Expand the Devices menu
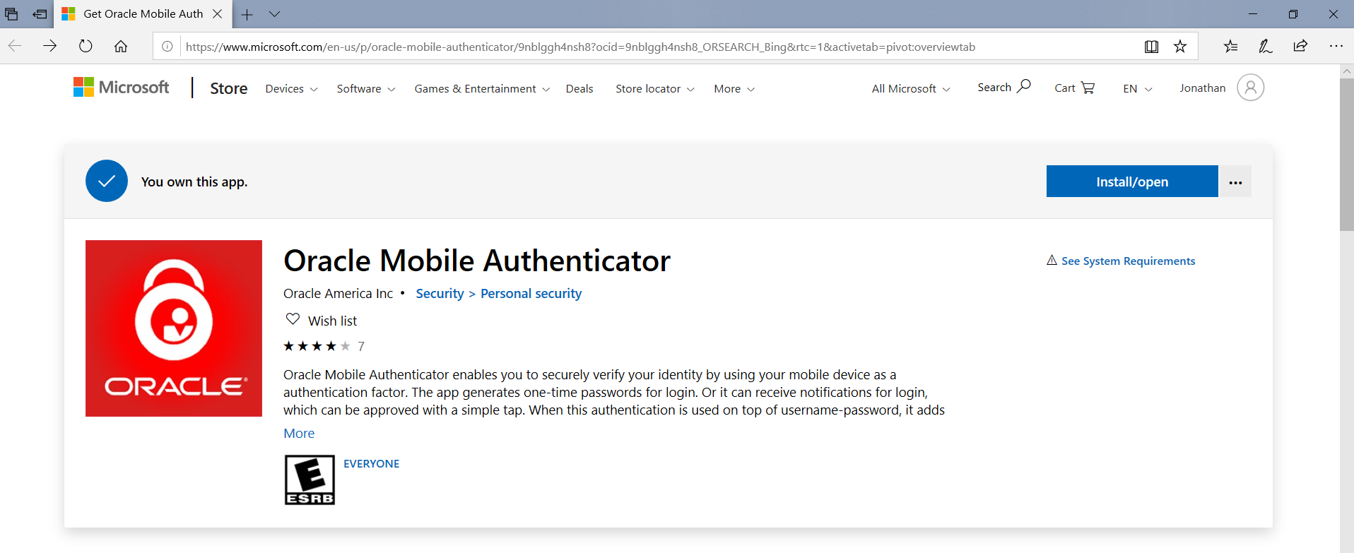1354x553 pixels. 291,89
